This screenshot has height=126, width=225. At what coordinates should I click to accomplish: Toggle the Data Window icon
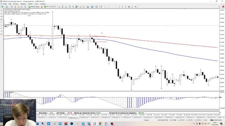point(15,7)
